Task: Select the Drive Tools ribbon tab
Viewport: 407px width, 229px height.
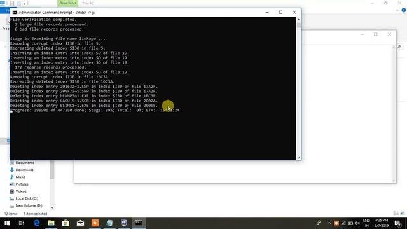Action: [67, 3]
